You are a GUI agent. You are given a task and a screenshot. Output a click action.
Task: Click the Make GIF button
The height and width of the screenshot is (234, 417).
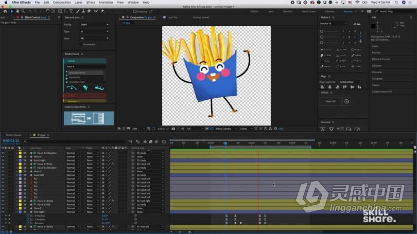click(331, 101)
